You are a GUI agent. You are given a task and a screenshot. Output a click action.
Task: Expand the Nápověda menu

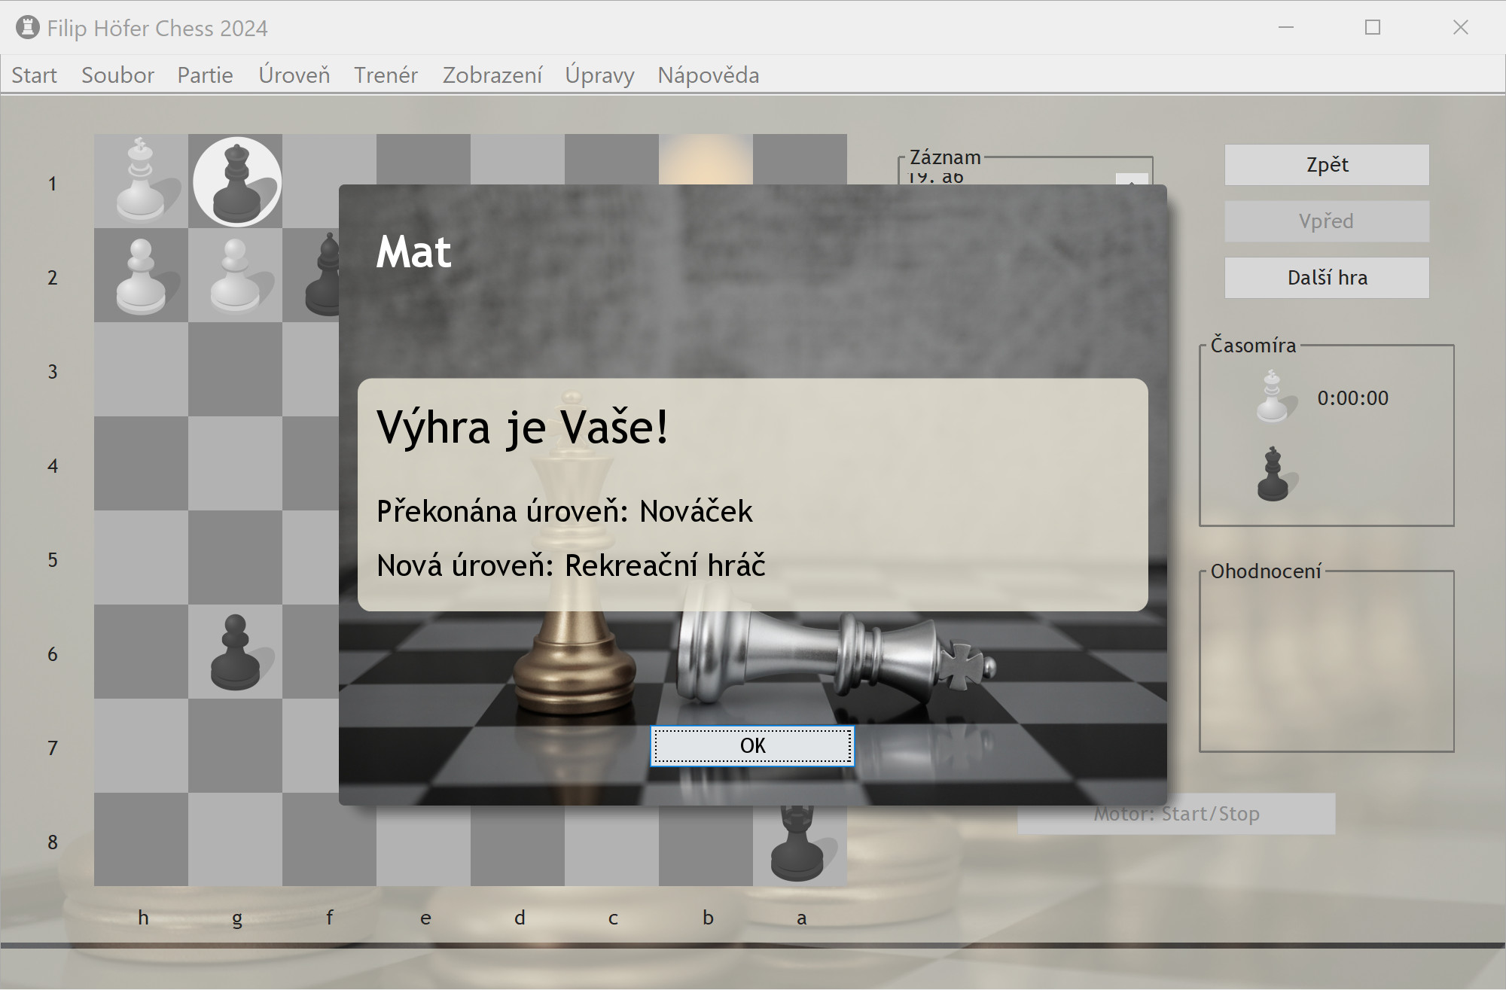tap(708, 75)
